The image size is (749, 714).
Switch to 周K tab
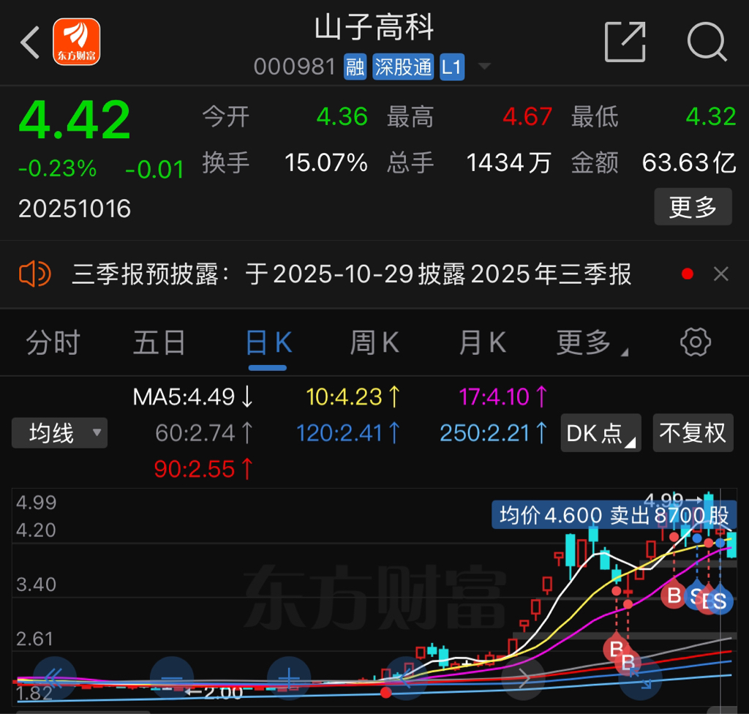(375, 342)
